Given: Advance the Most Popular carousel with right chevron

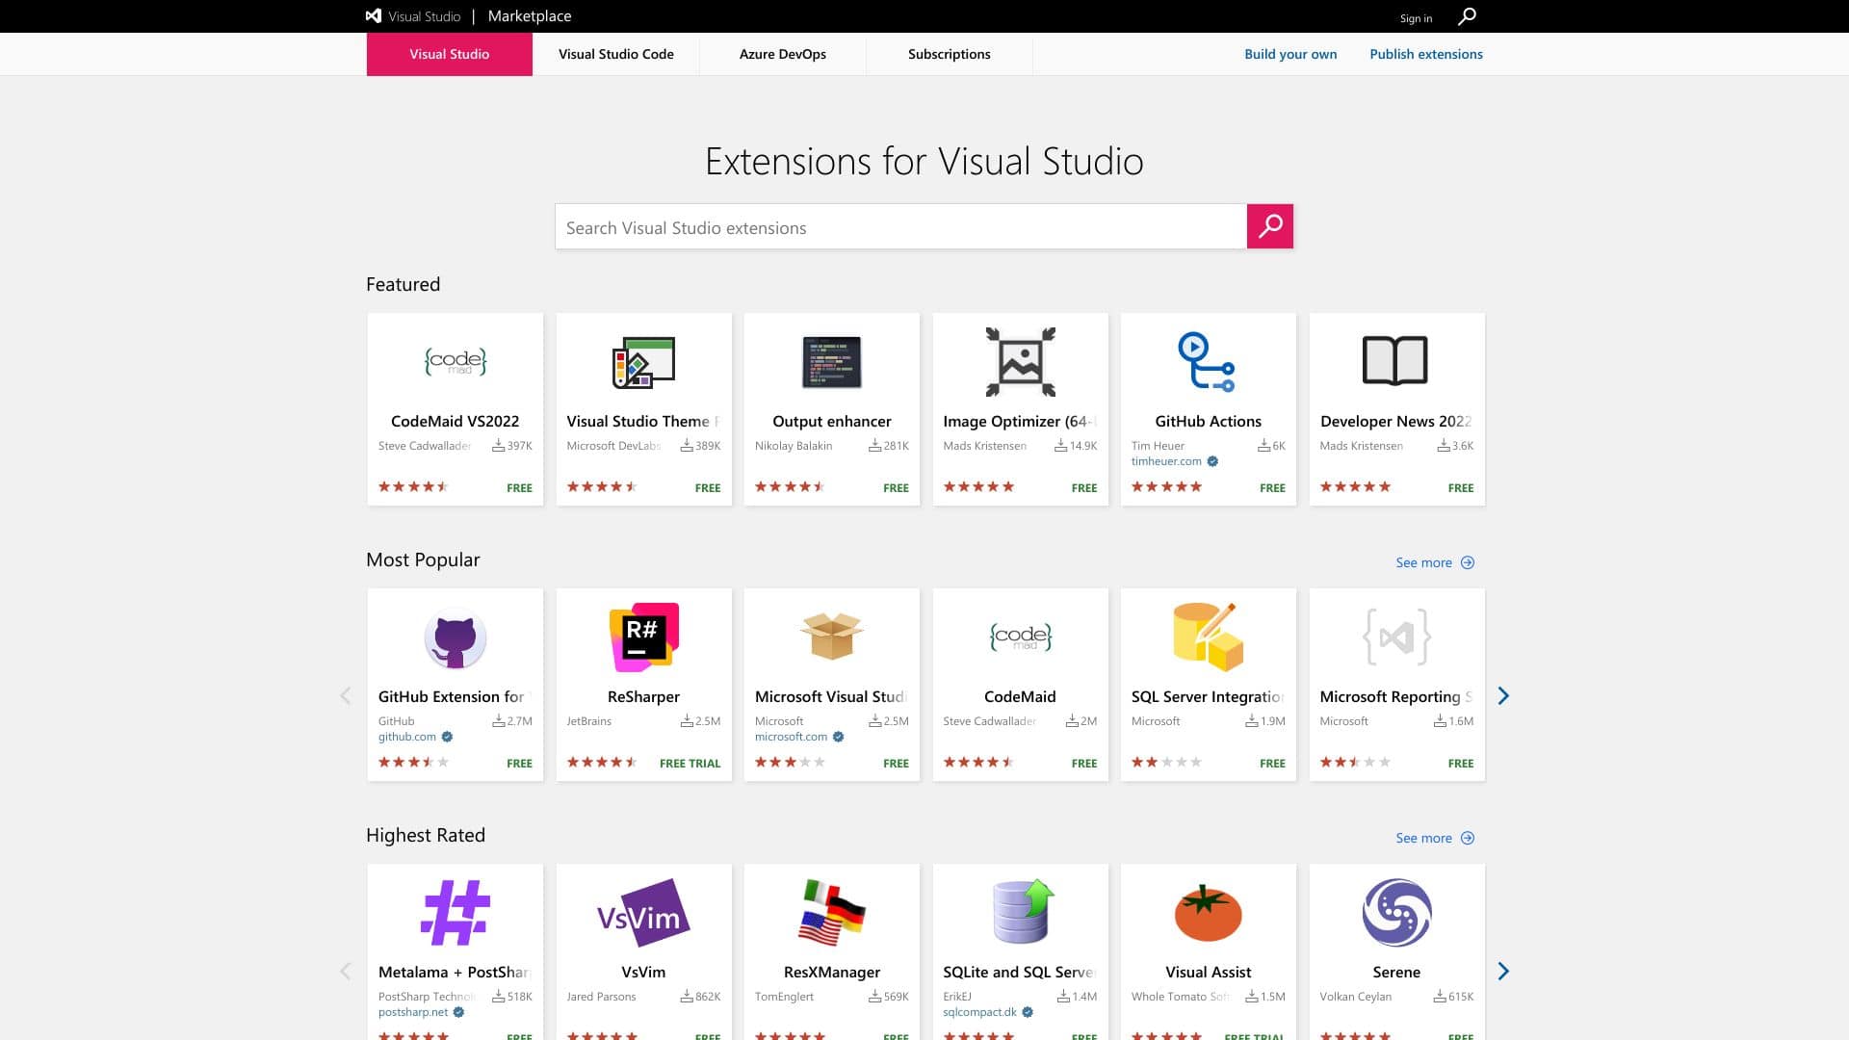Looking at the screenshot, I should 1503,694.
